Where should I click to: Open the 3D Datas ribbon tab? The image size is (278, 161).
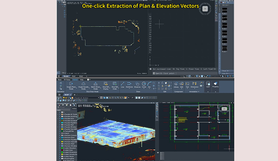[x=67, y=80]
